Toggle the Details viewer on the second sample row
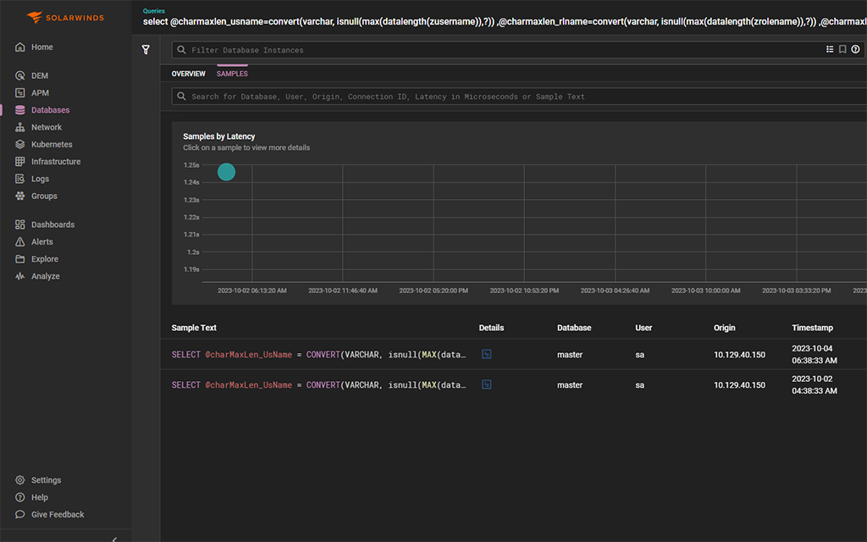Viewport: 867px width, 542px height. pyautogui.click(x=486, y=384)
